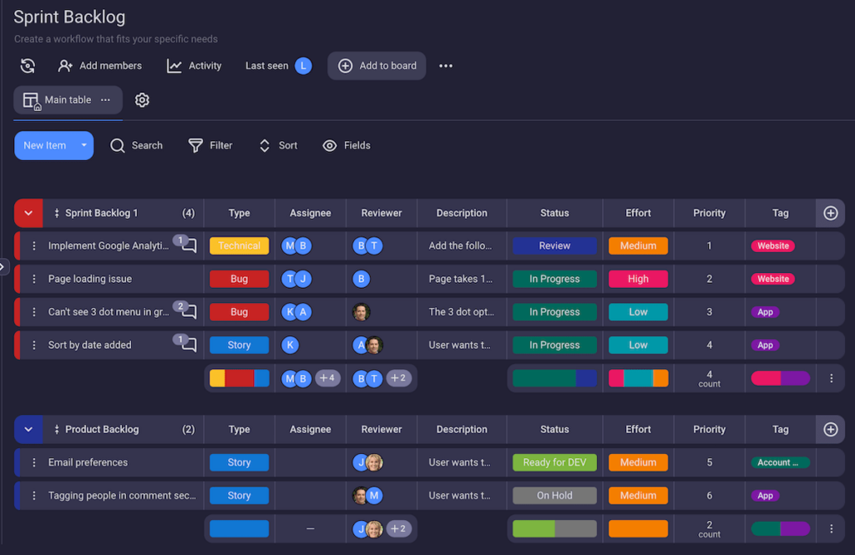Collapse the Sprint Backlog 1 group
The image size is (855, 555).
28,213
